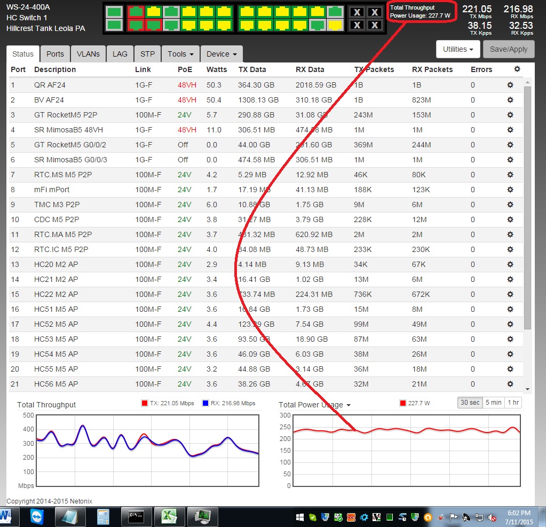
Task: Open Calculator from the taskbar
Action: (x=102, y=517)
